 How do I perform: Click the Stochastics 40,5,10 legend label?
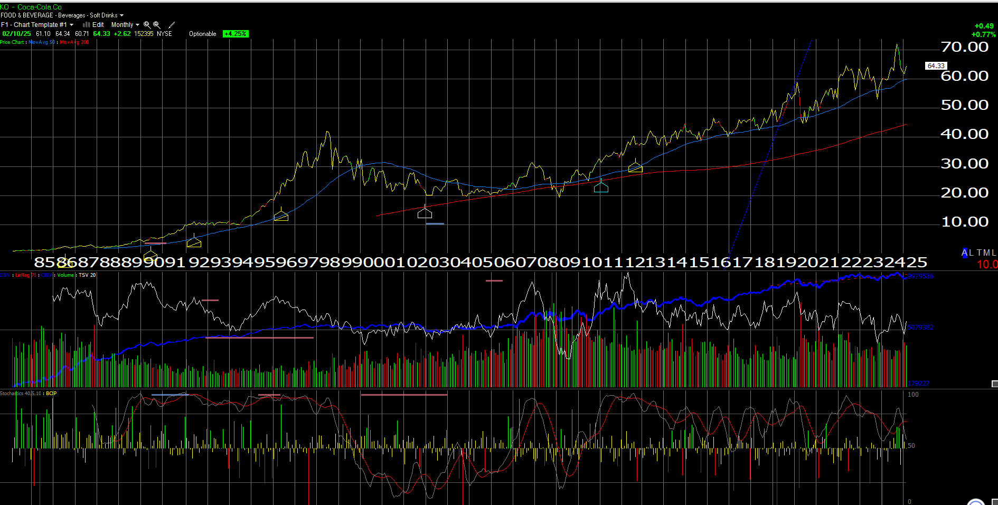tap(21, 394)
